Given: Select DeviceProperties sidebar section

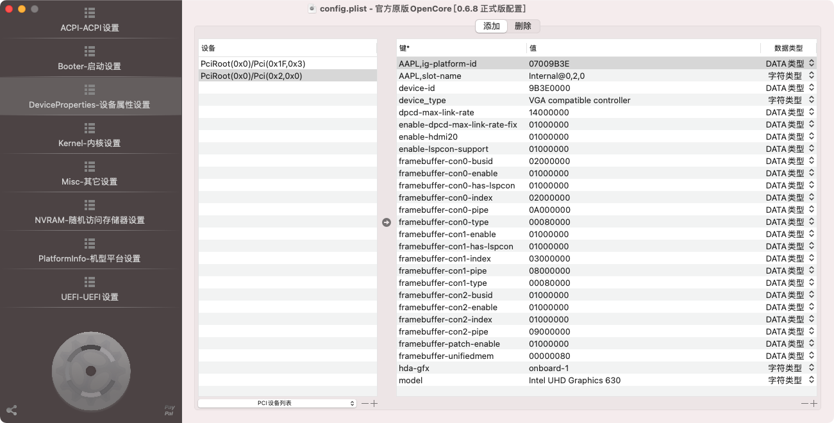Looking at the screenshot, I should 90,97.
